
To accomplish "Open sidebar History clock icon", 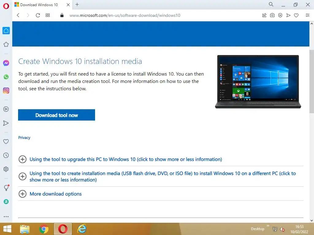I will (x=6, y=155).
